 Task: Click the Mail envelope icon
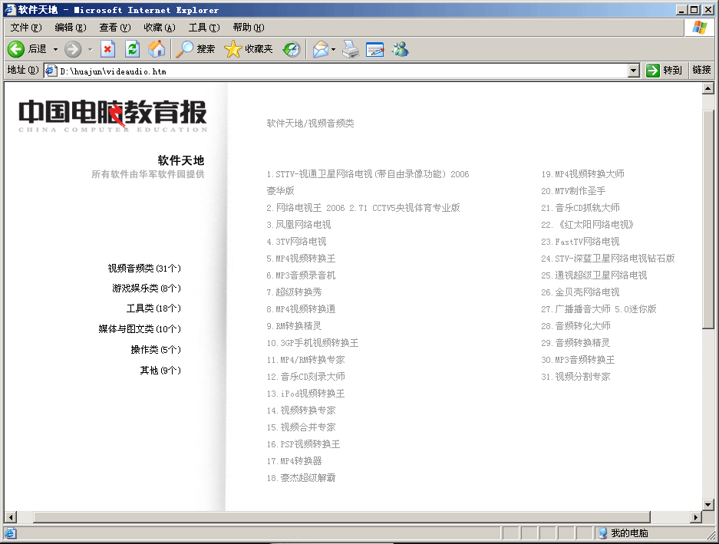click(321, 49)
